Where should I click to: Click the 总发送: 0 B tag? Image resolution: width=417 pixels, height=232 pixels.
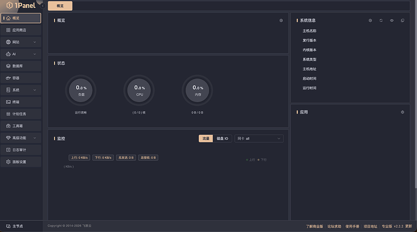(126, 158)
